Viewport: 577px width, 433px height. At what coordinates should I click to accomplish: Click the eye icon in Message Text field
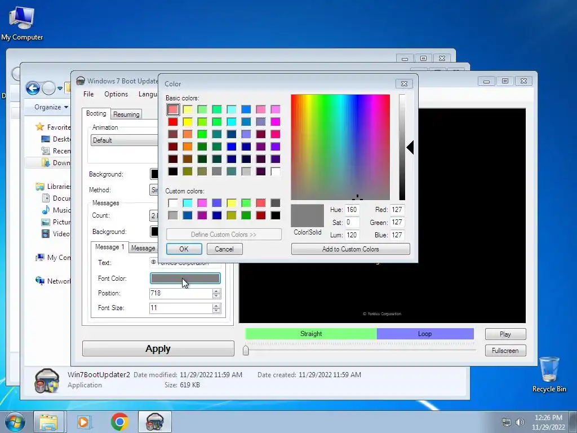153,262
